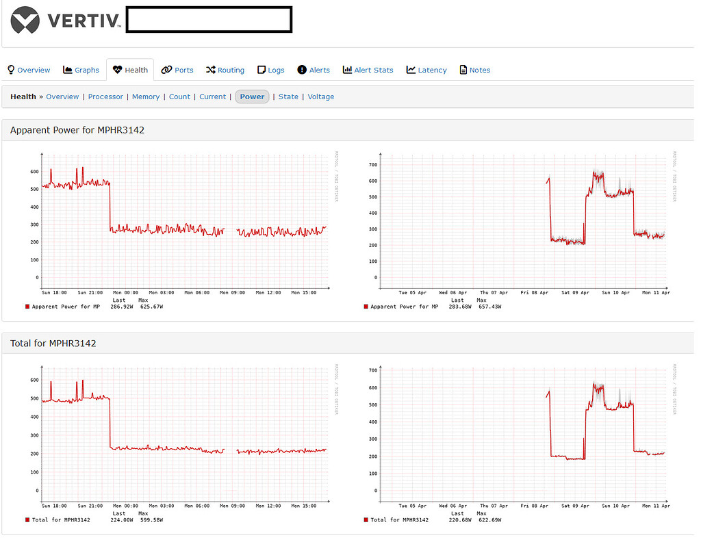Image resolution: width=701 pixels, height=542 pixels.
Task: Click the highlighted Power button
Action: coord(252,96)
